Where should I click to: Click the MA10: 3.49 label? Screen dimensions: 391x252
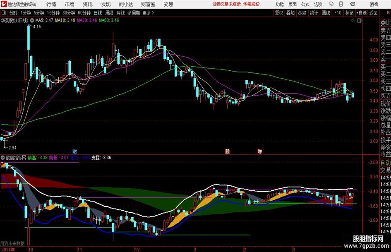[x=65, y=20]
